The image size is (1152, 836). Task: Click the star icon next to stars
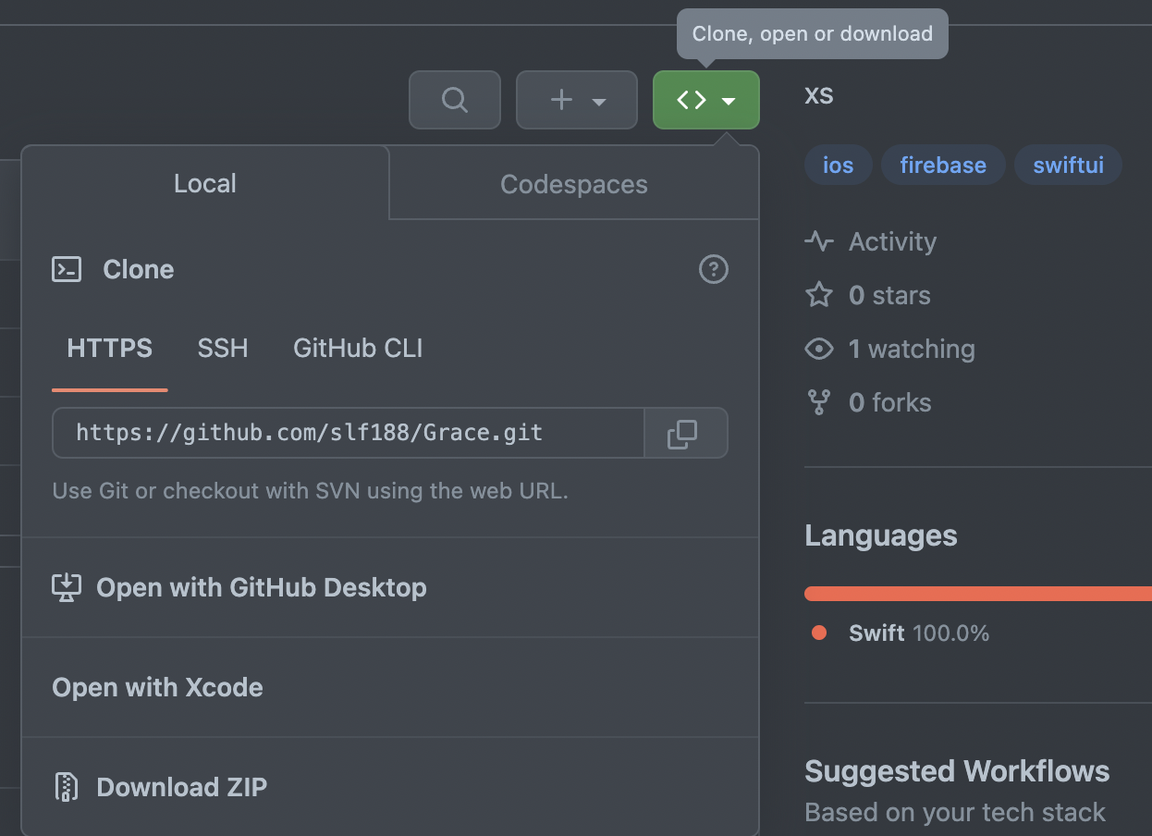[819, 295]
